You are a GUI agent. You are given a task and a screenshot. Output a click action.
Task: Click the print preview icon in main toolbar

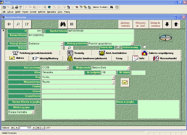click(12, 7)
